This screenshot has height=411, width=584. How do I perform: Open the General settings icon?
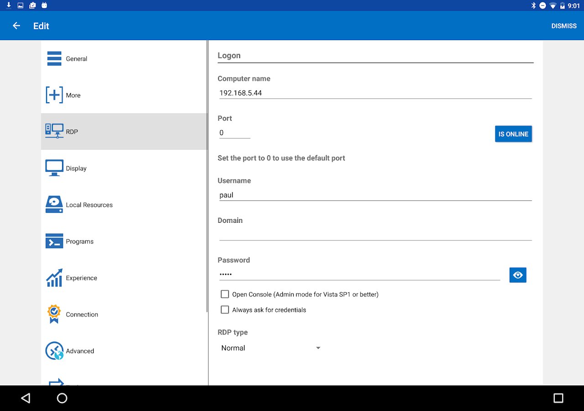coord(54,58)
